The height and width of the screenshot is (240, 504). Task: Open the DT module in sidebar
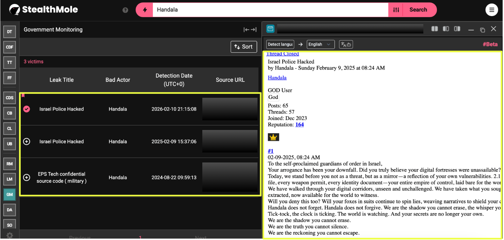point(10,32)
